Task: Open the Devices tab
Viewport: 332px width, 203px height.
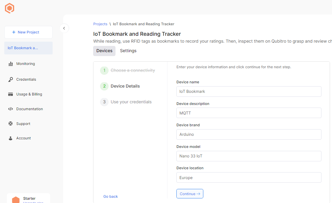Action: pyautogui.click(x=104, y=51)
